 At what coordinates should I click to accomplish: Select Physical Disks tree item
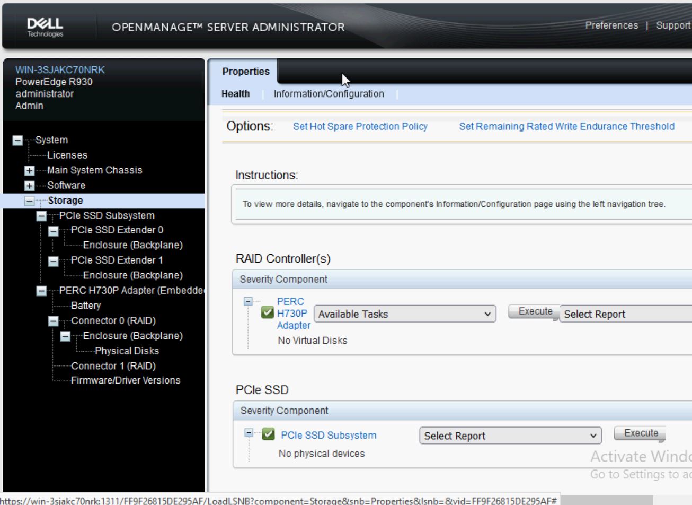click(x=127, y=351)
